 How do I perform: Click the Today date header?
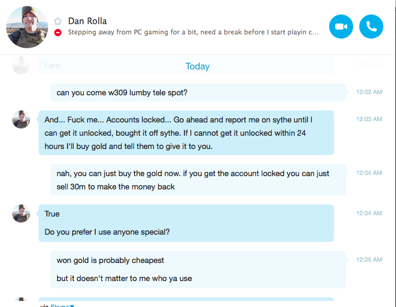(x=198, y=66)
